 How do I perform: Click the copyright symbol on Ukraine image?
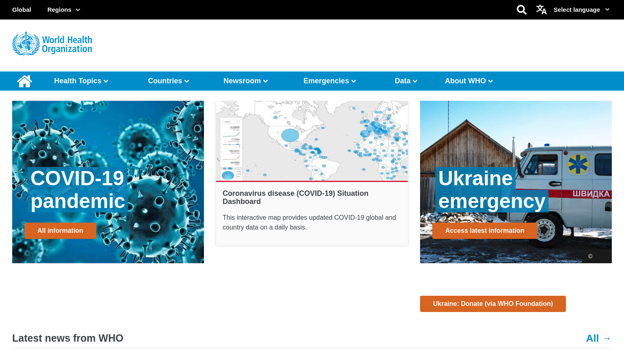[x=590, y=256]
